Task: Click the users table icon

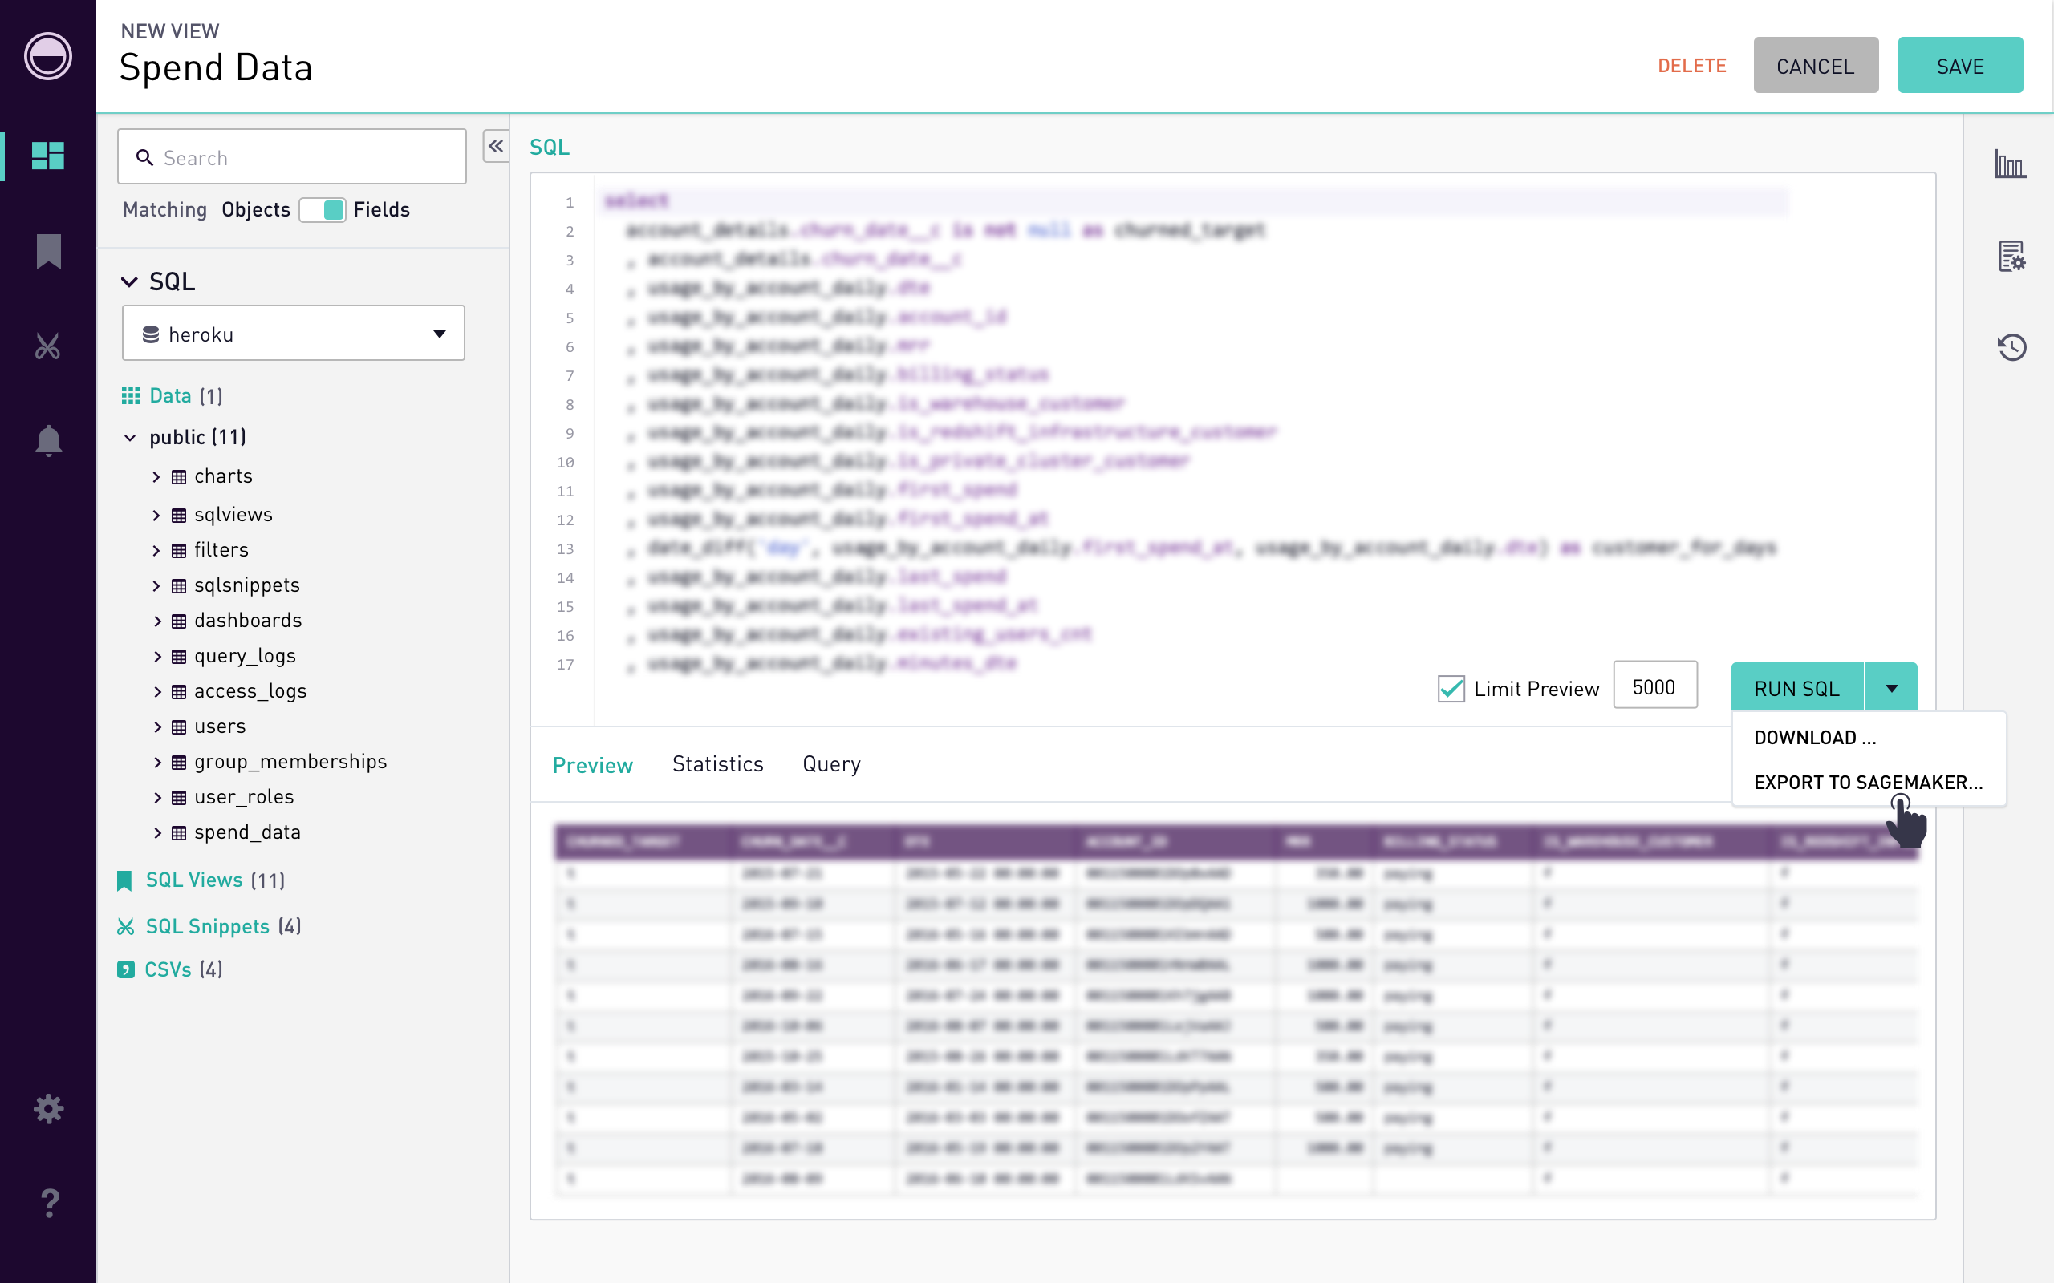Action: pyautogui.click(x=179, y=727)
